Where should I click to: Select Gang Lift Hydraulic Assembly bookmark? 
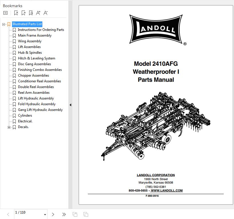click(40, 110)
